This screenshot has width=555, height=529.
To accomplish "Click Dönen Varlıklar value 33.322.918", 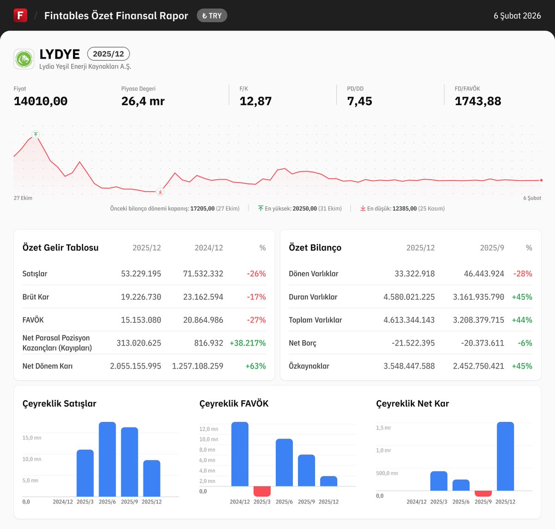I will tap(414, 274).
